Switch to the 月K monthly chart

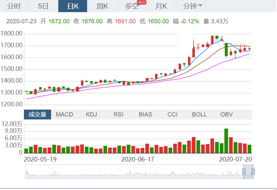[161, 6]
